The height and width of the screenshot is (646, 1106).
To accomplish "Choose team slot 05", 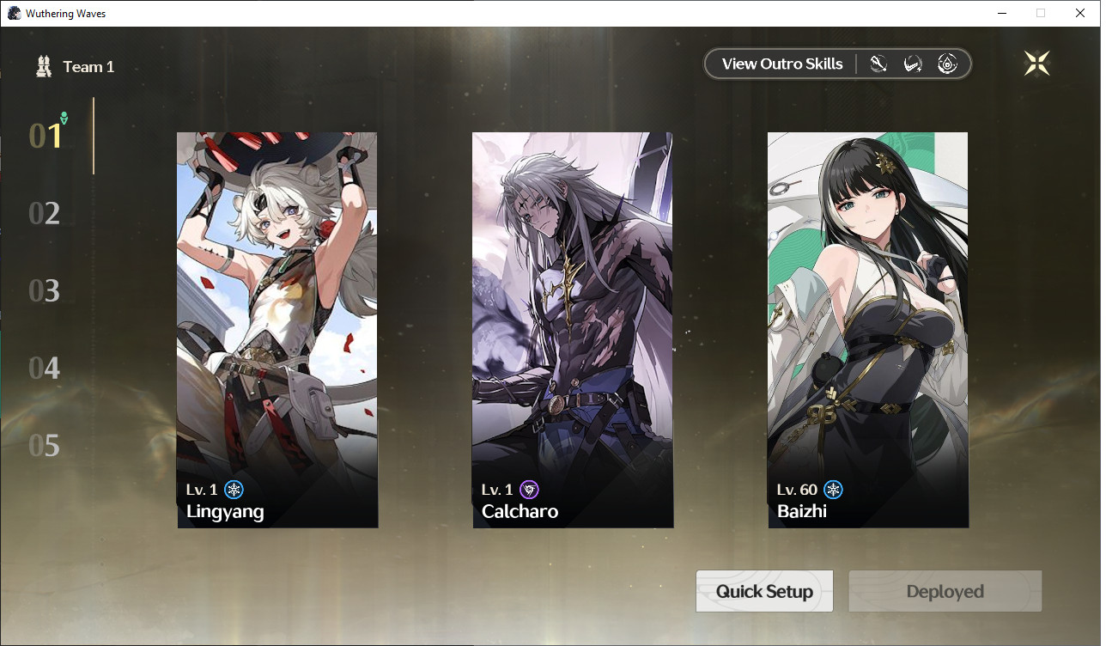I will pos(45,446).
